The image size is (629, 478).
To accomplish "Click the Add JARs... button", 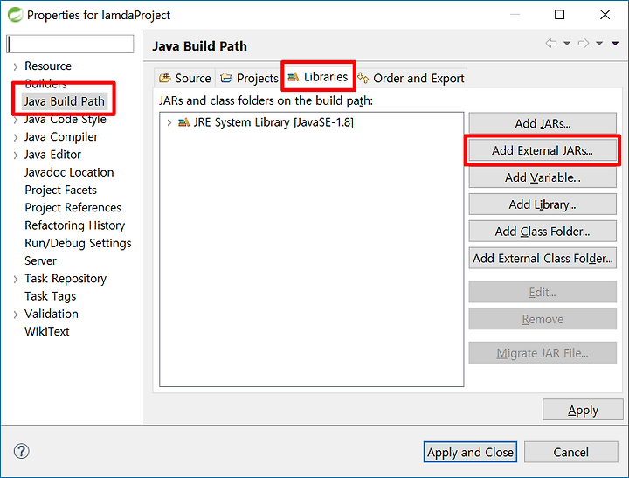I will coord(543,123).
